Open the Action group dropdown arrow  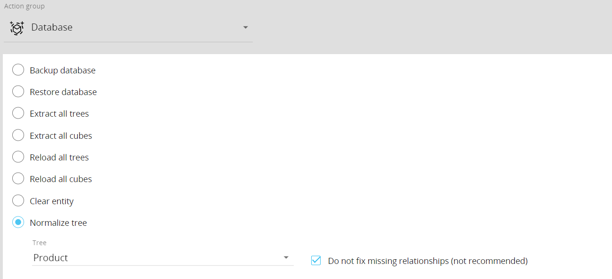[245, 28]
